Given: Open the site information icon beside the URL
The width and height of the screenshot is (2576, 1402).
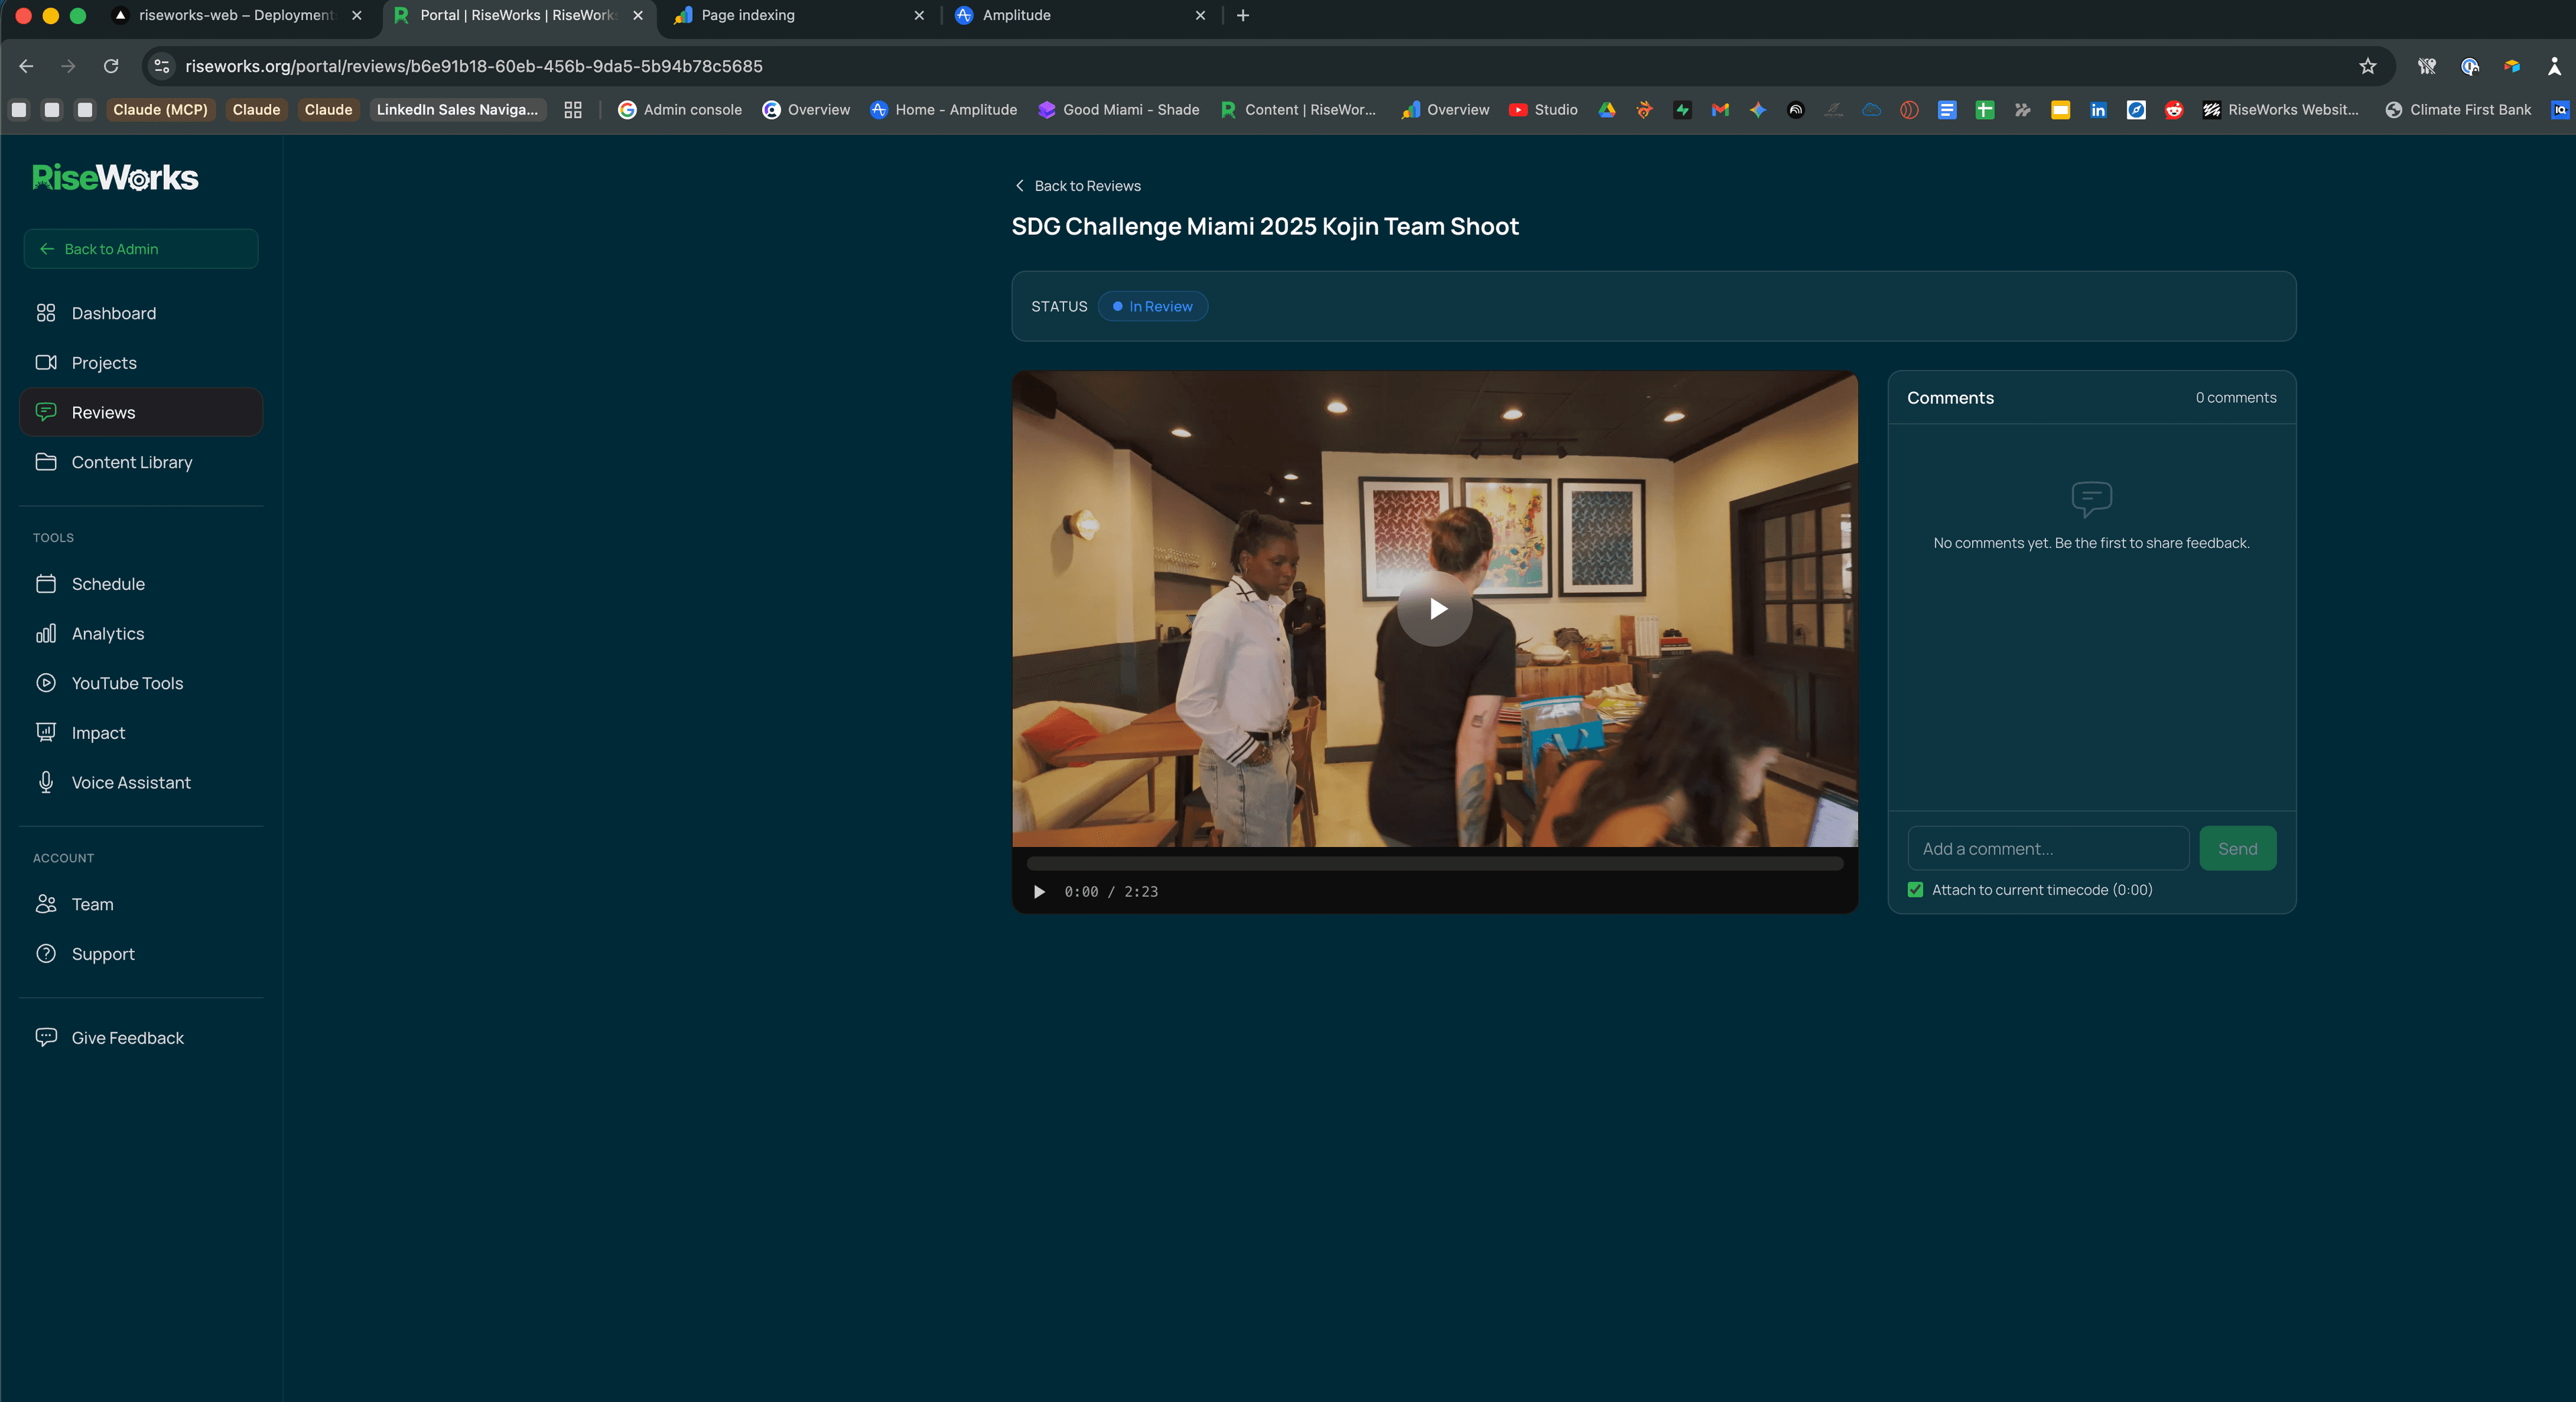Looking at the screenshot, I should click(x=161, y=66).
